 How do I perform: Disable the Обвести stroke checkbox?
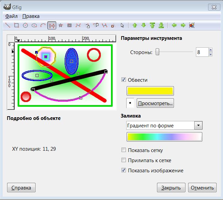pyautogui.click(x=124, y=80)
